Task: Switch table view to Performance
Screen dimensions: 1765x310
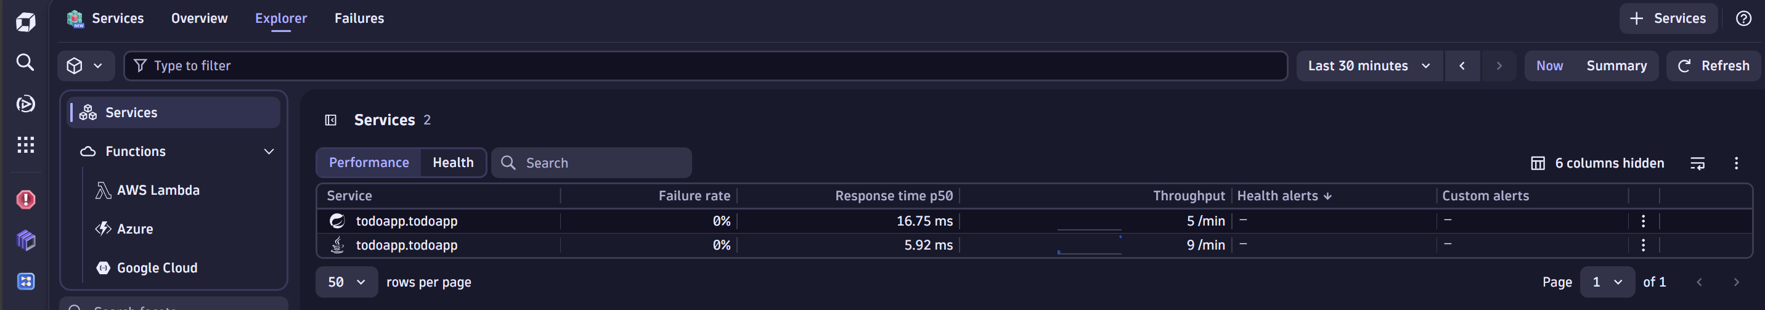Action: click(369, 163)
